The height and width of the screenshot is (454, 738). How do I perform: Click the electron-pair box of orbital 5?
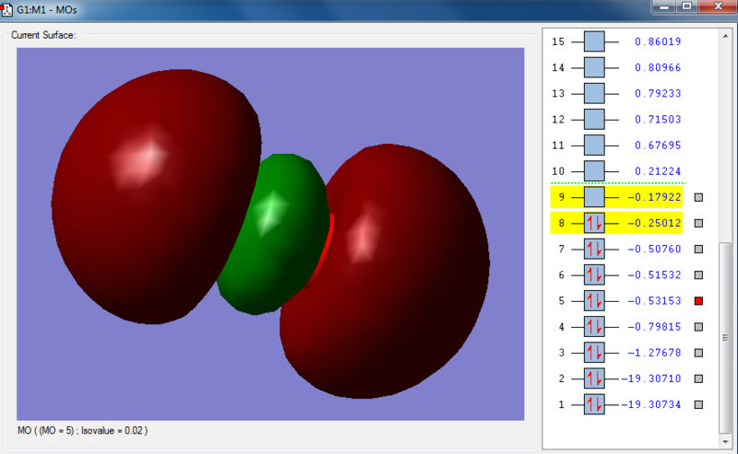pos(594,301)
